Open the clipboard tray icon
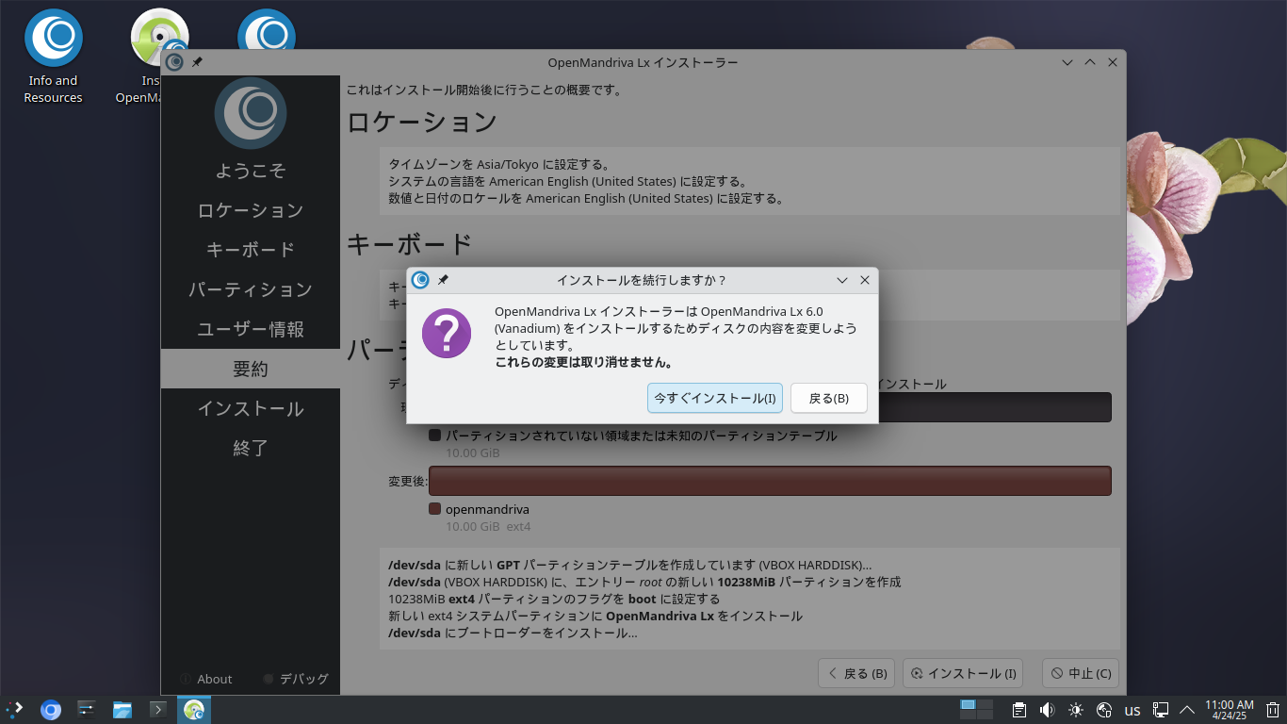1287x724 pixels. (x=1019, y=710)
